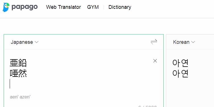Expand the chevron beside Korean
The image size is (214, 107).
[x=193, y=42]
